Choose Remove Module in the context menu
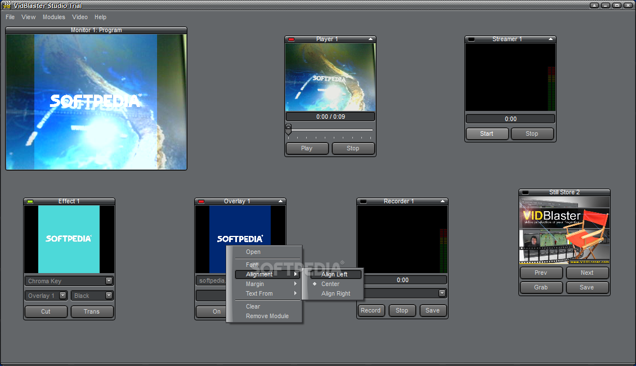This screenshot has height=366, width=636. point(268,316)
